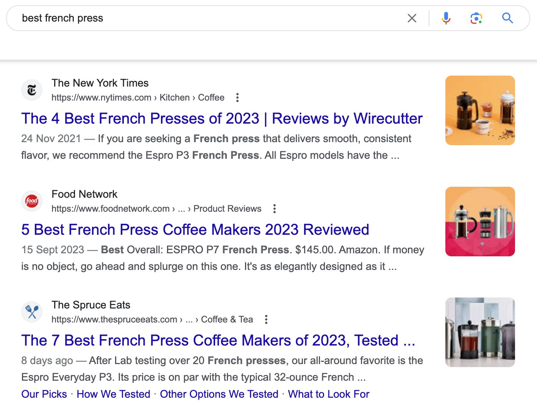Viewport: 537px width, 403px height.
Task: Click the What to Look For sitelink
Action: tap(329, 394)
